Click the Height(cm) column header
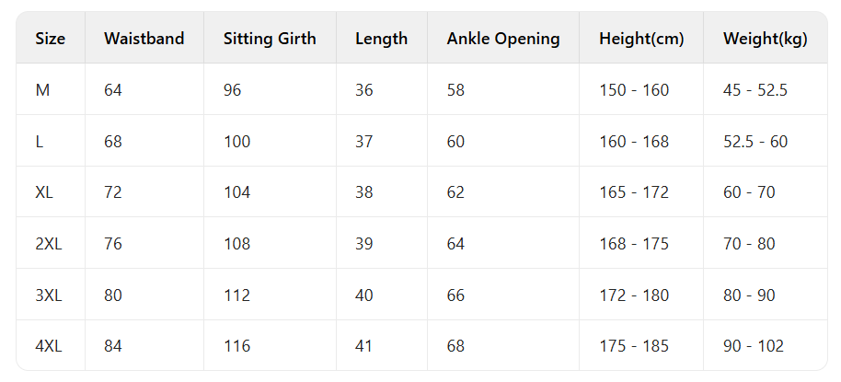 [x=641, y=39]
